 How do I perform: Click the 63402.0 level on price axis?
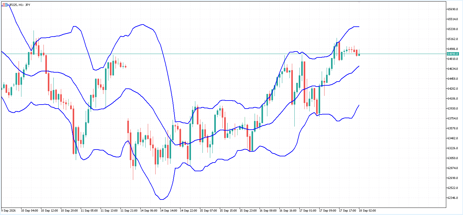[x=453, y=138]
